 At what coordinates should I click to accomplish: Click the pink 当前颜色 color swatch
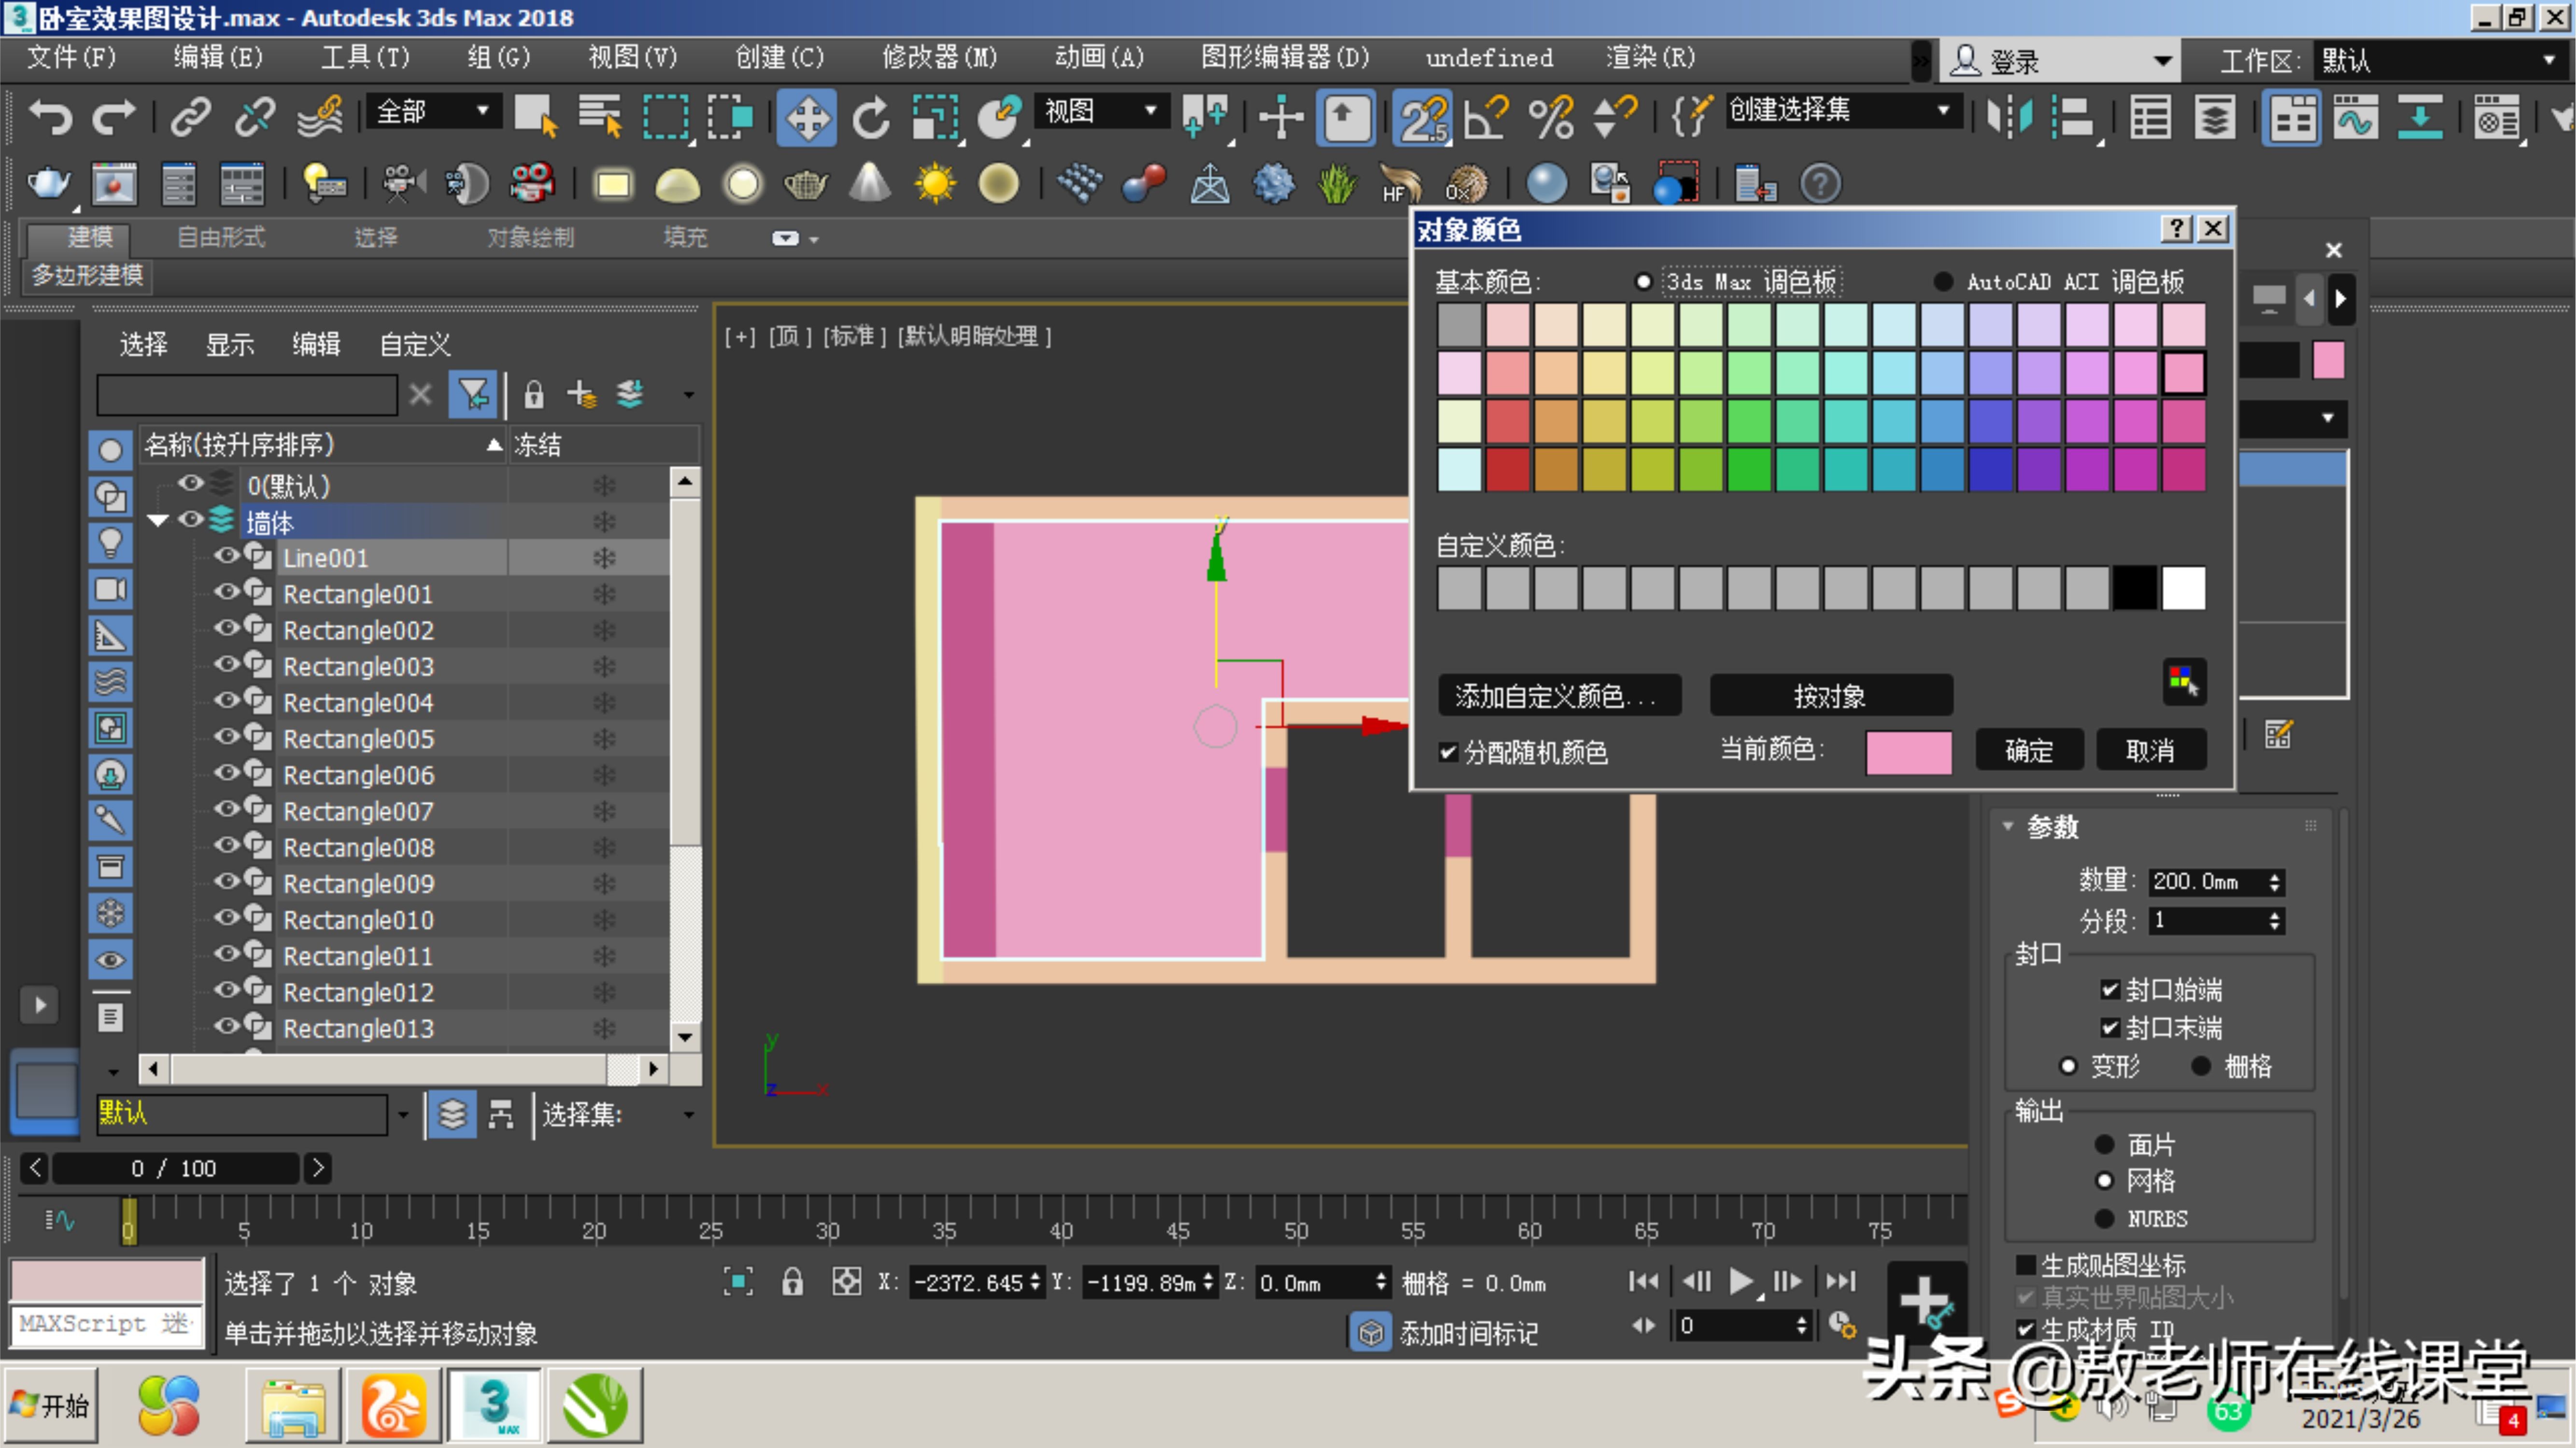point(1908,752)
